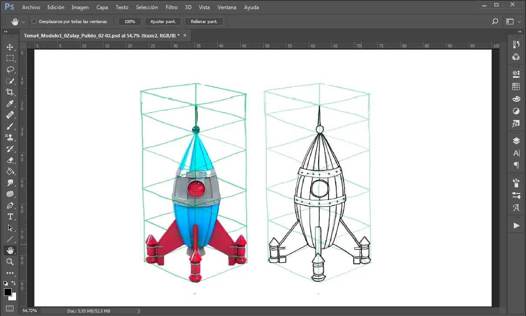Select the Zoom tool

tap(10, 262)
